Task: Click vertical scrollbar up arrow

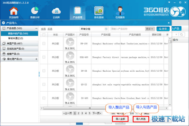Action: [x=170, y=38]
